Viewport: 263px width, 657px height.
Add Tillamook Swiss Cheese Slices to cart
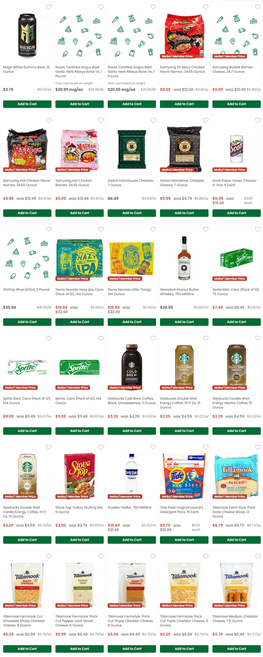[x=237, y=540]
